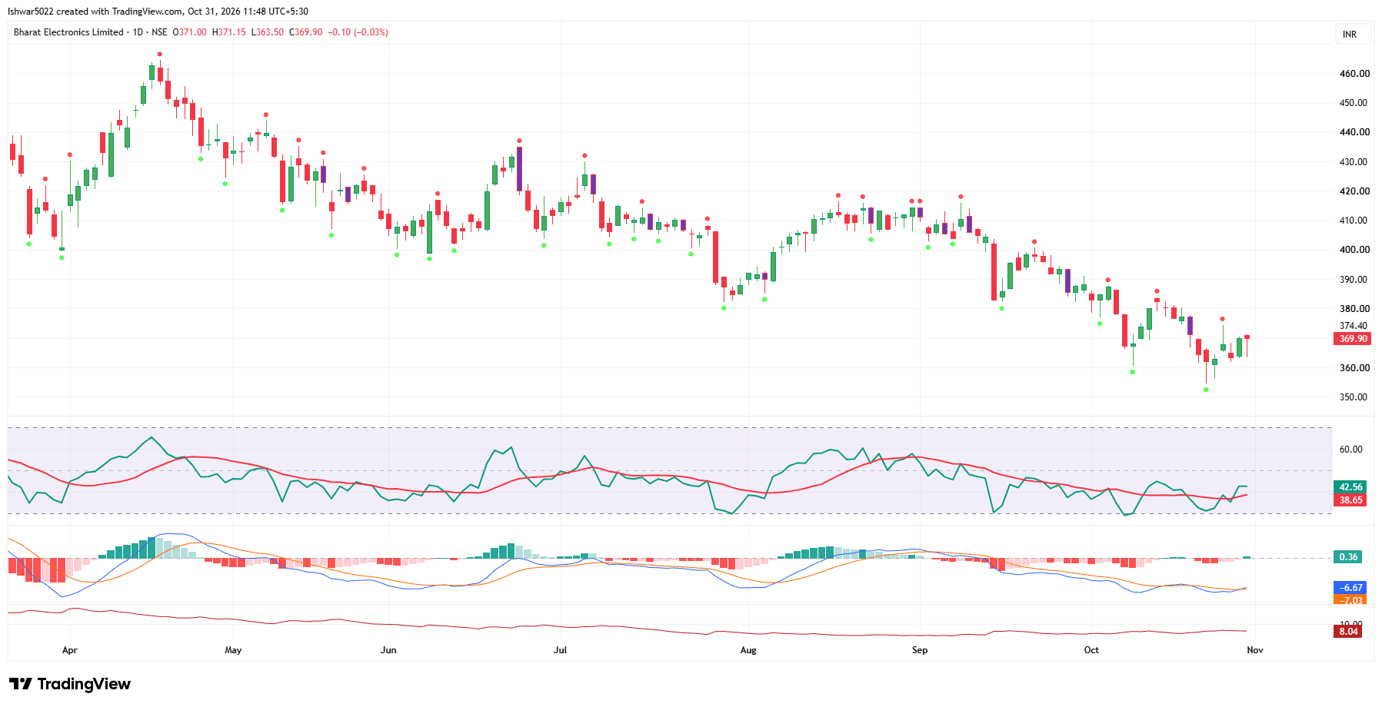Viewport: 1382px width, 707px height.
Task: Click the 430.00 price axis level
Action: [1354, 162]
